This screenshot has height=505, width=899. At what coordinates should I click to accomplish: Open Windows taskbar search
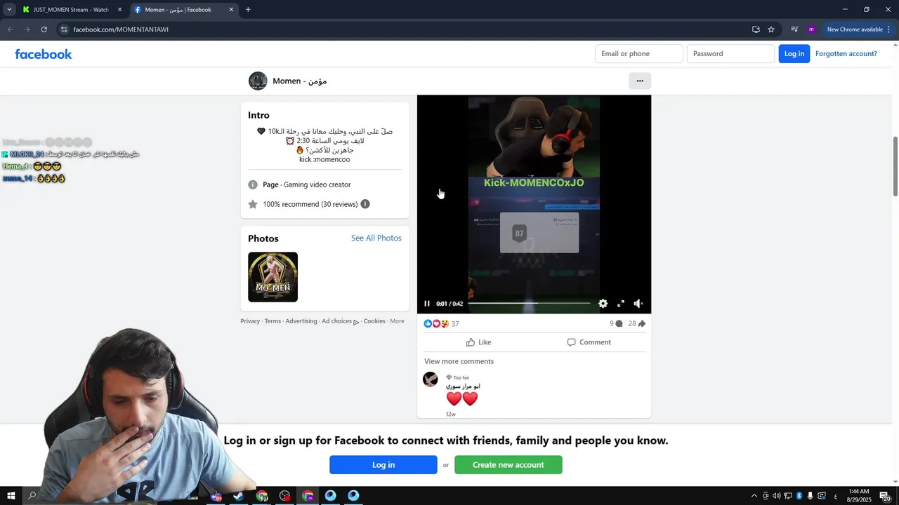point(32,496)
